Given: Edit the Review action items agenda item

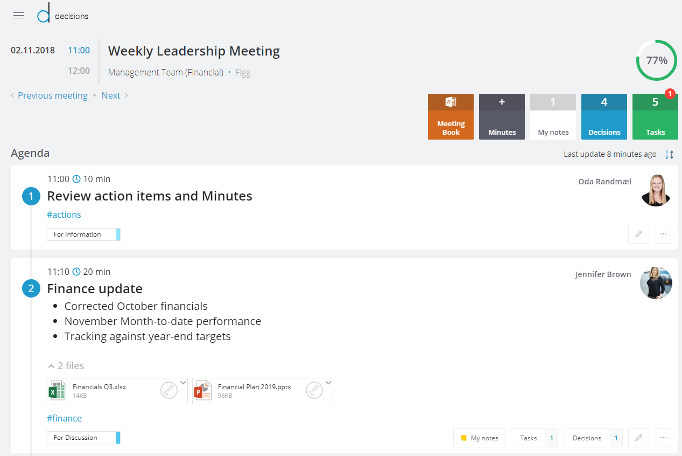Looking at the screenshot, I should coord(638,234).
